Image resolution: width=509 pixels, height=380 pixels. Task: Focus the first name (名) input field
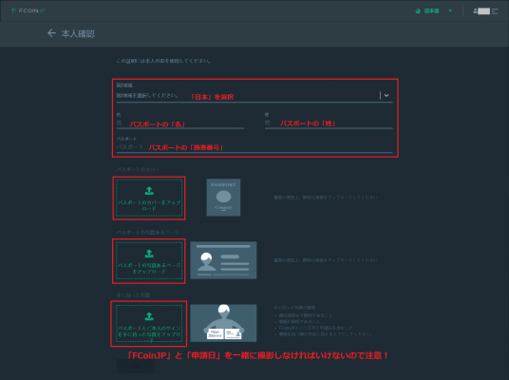pyautogui.click(x=180, y=123)
